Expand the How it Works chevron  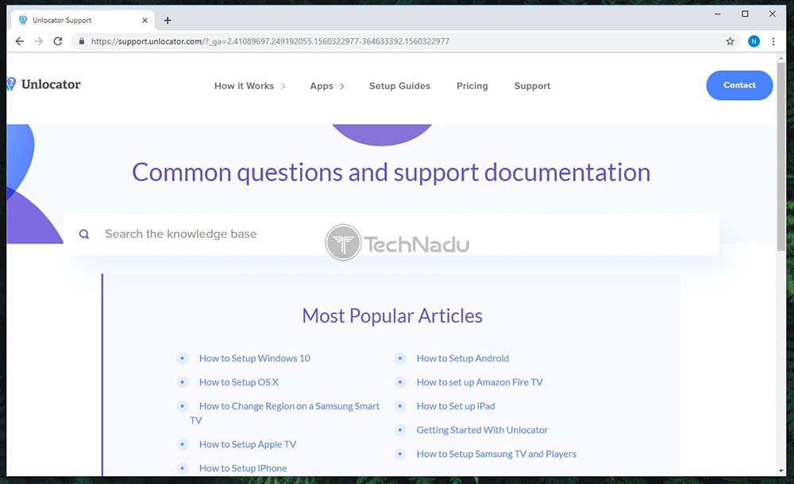click(283, 87)
